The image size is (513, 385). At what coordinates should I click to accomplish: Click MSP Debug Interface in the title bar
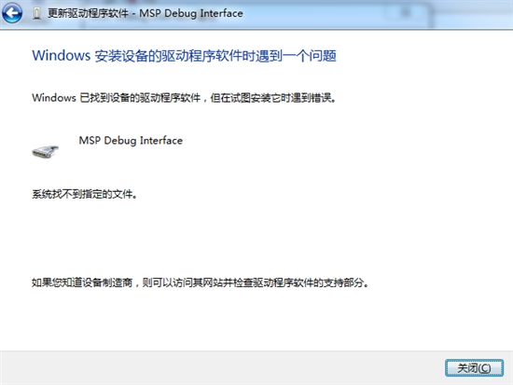(191, 13)
